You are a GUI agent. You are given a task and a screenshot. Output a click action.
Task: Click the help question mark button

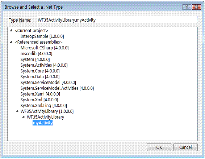[187, 7]
